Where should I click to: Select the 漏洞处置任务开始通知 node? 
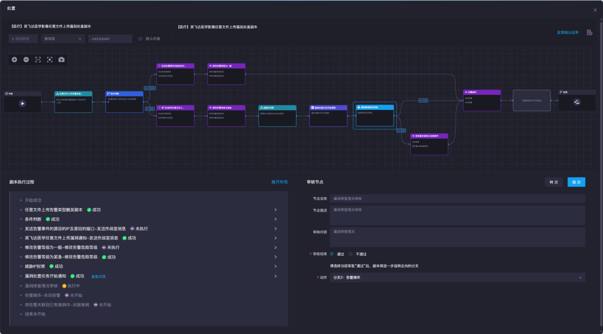pos(328,116)
